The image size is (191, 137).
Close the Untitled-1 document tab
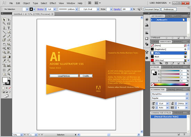[52, 14]
